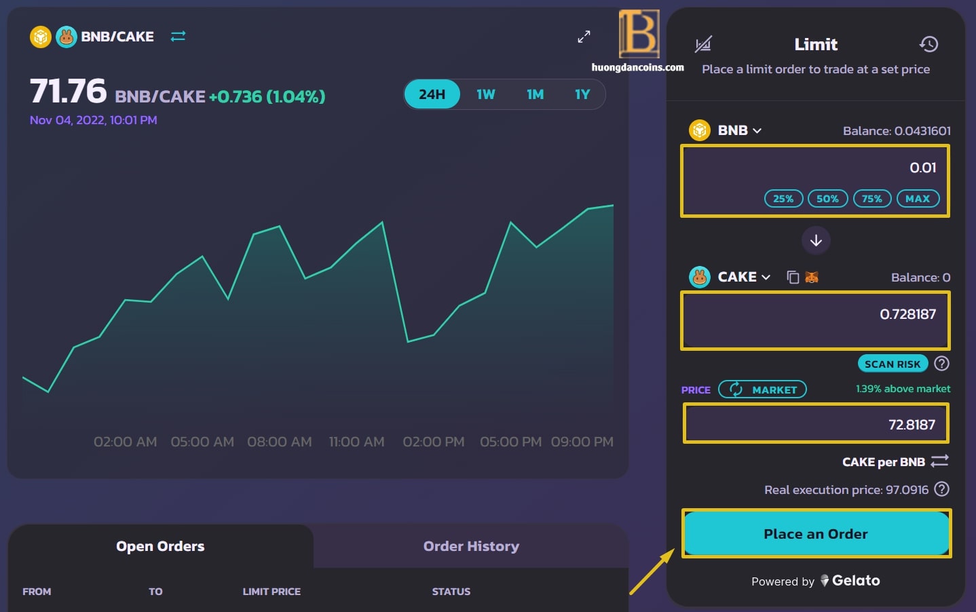Invert the CAKE per BNB price rate
Viewport: 976px width, 612px height.
(x=939, y=461)
